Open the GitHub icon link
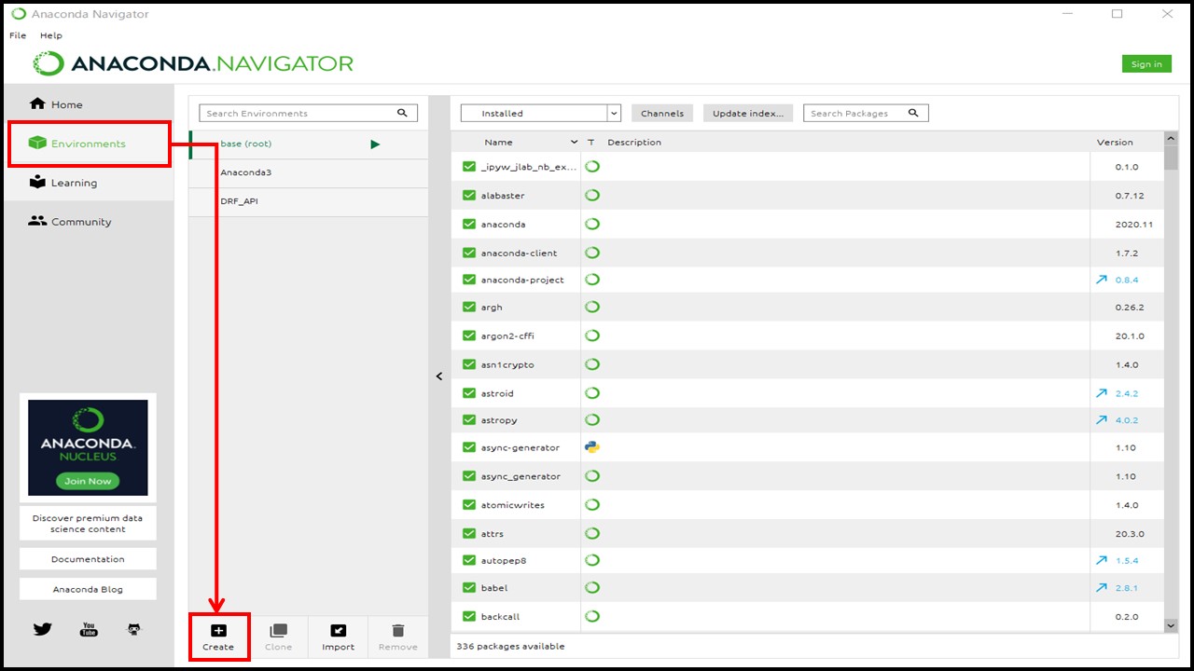Image resolution: width=1194 pixels, height=671 pixels. [134, 629]
